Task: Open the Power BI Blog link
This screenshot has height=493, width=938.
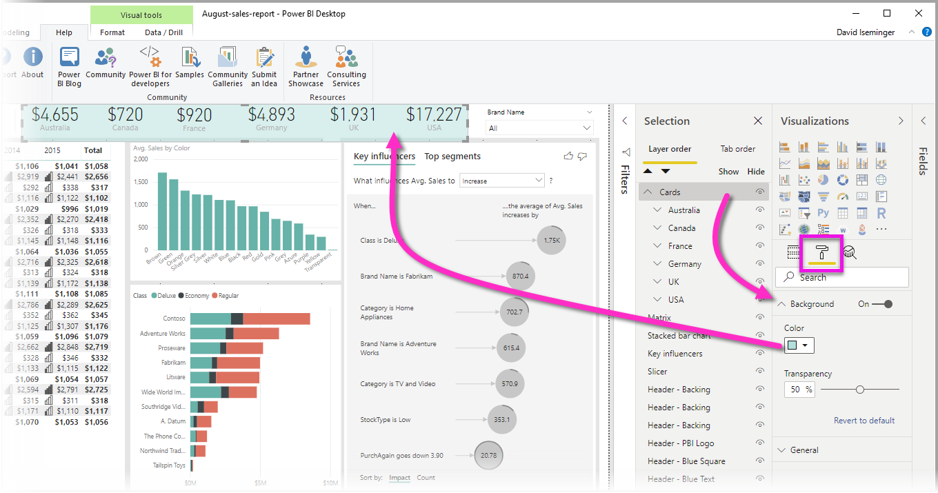Action: pyautogui.click(x=69, y=66)
